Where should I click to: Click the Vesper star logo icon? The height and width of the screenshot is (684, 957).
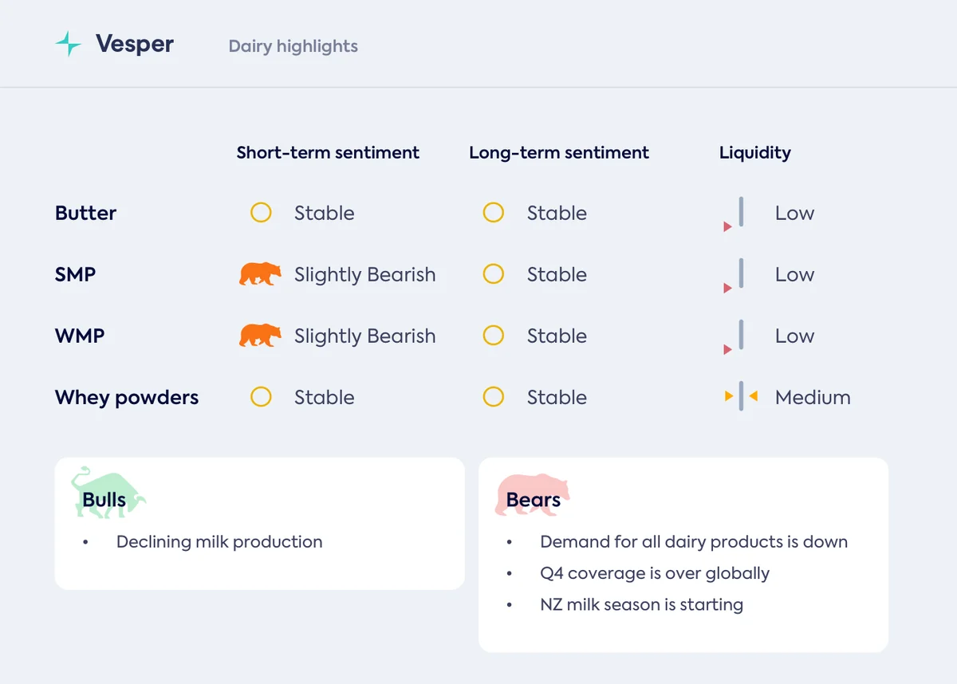click(69, 44)
